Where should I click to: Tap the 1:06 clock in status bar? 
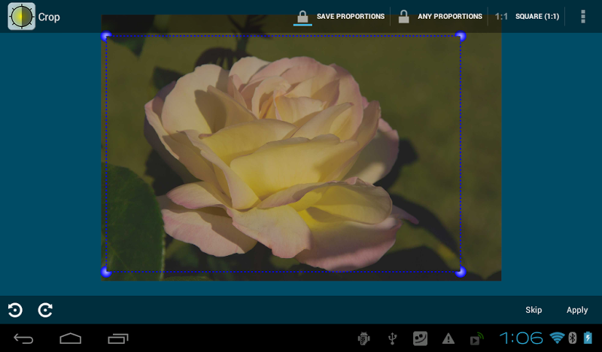click(x=521, y=338)
